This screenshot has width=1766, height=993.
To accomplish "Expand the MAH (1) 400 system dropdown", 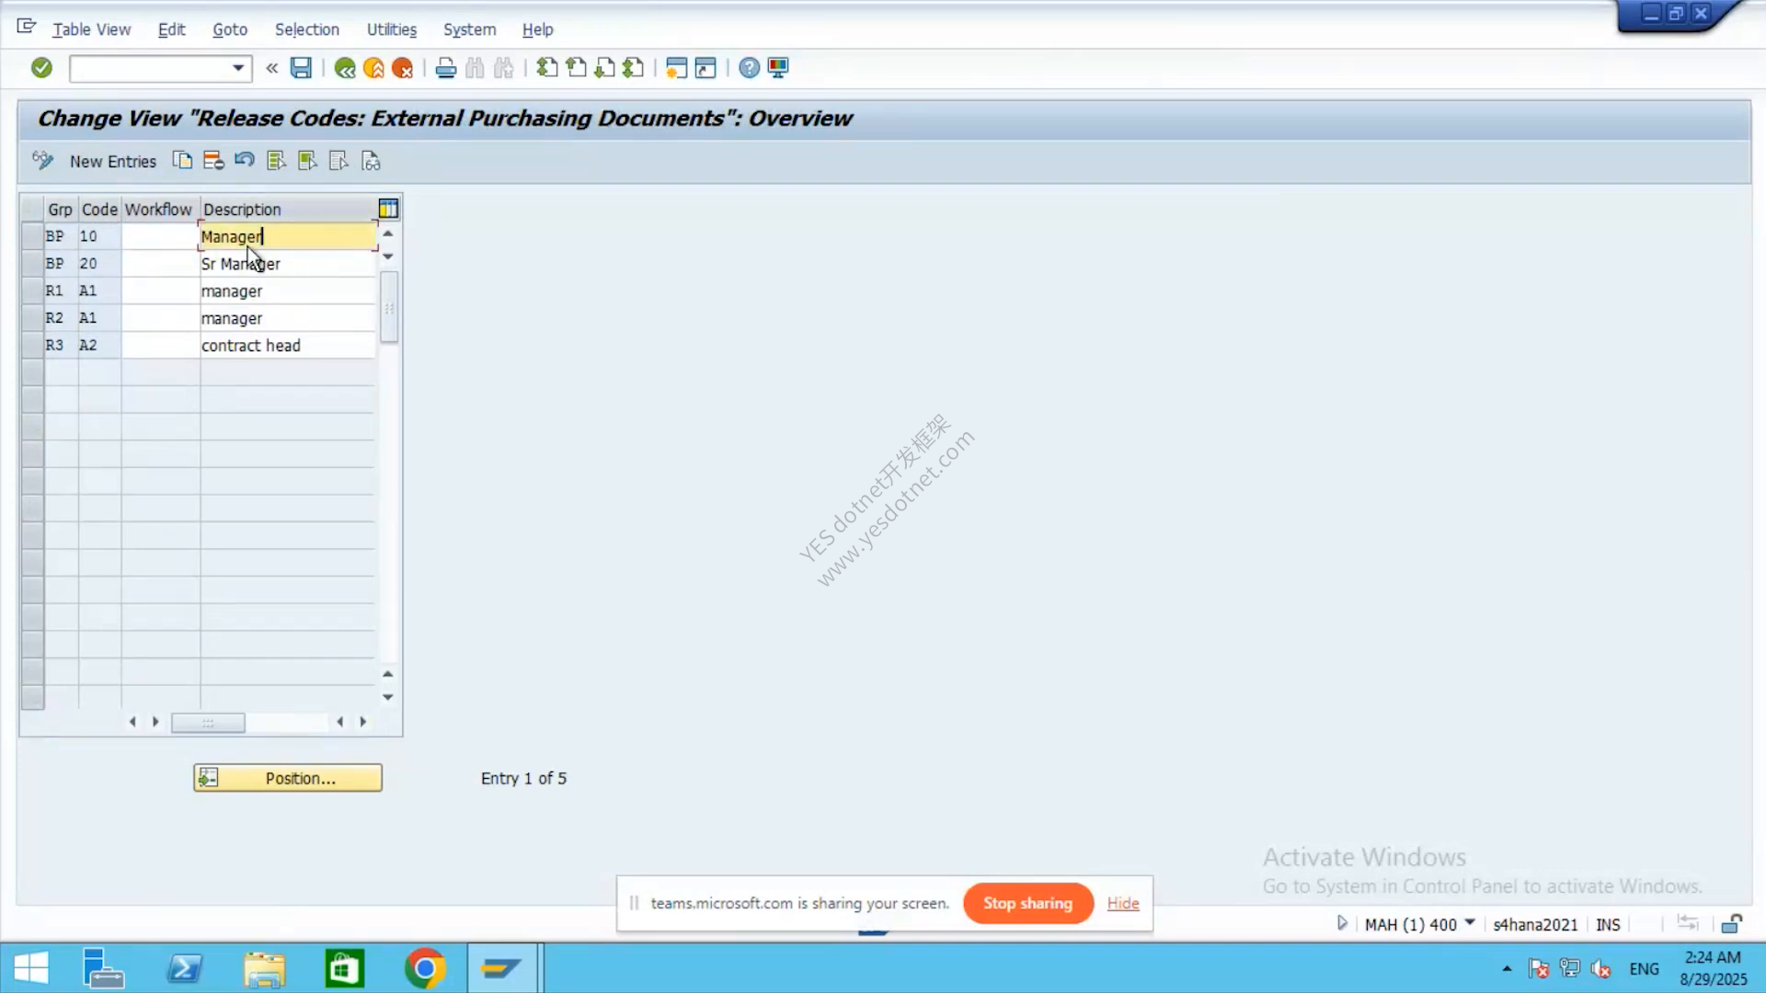I will [x=1470, y=923].
